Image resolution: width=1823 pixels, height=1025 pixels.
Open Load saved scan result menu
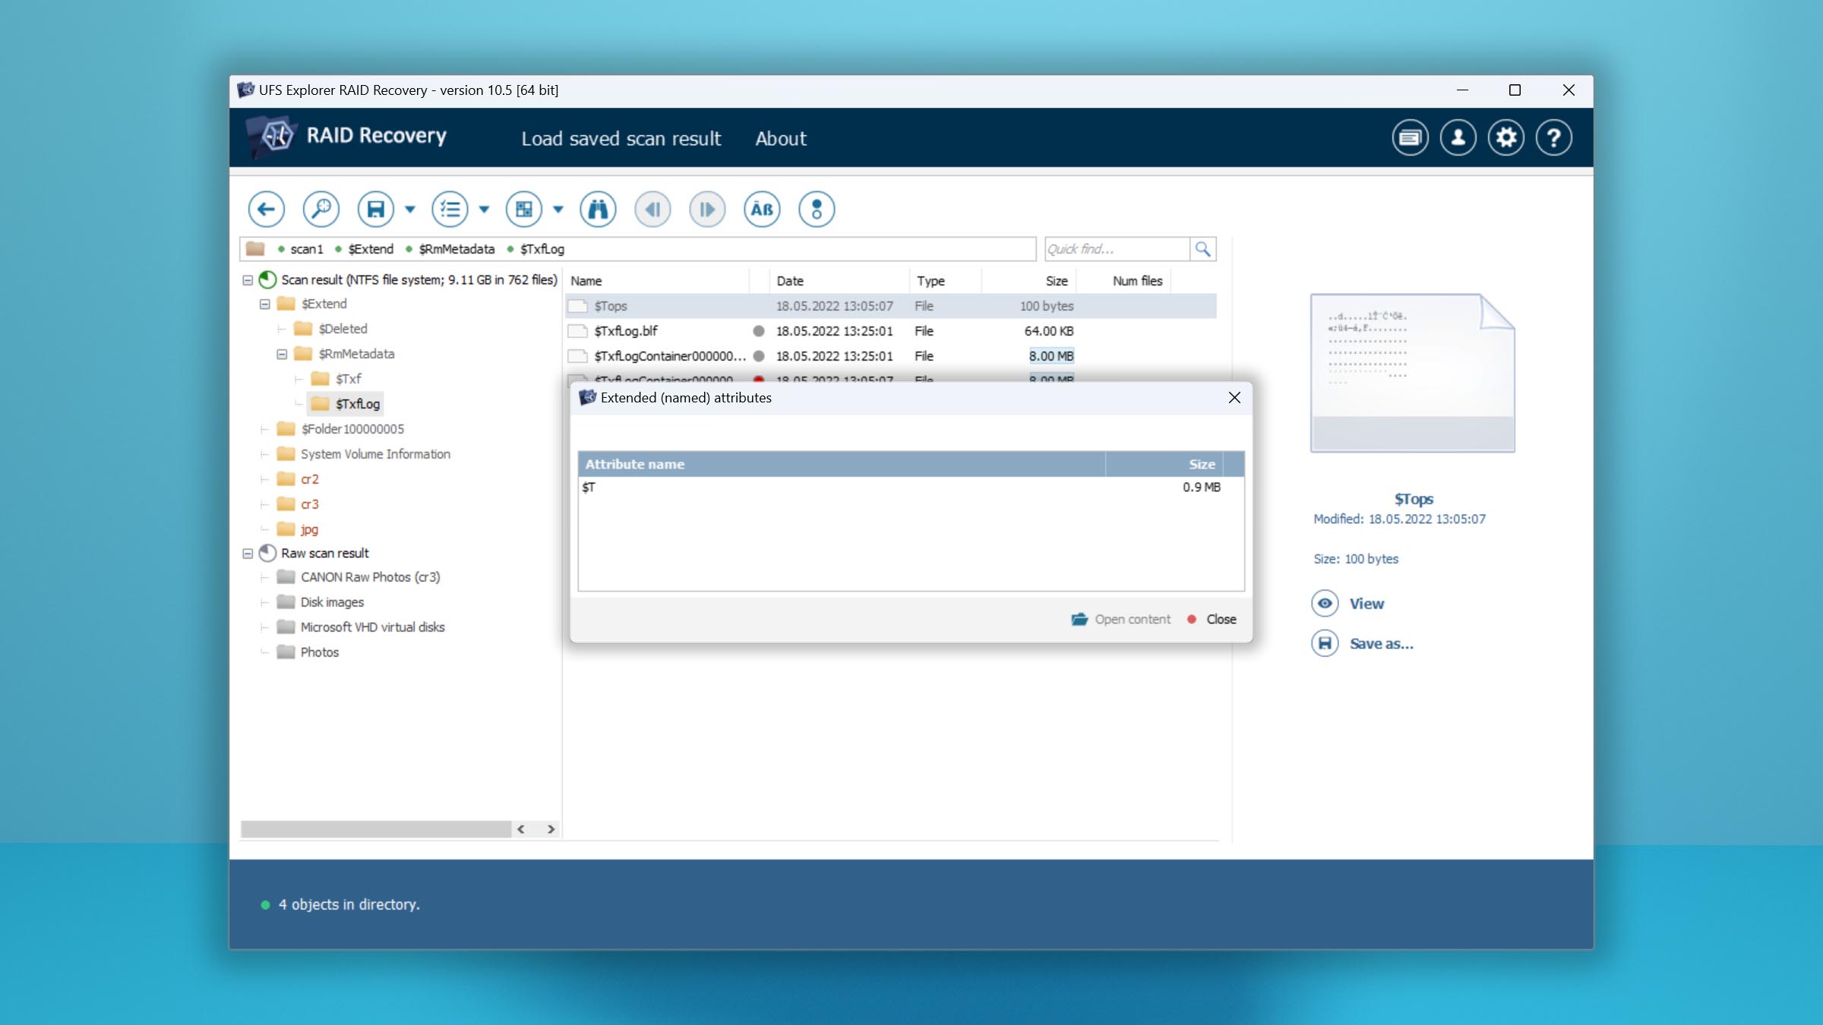pos(621,138)
